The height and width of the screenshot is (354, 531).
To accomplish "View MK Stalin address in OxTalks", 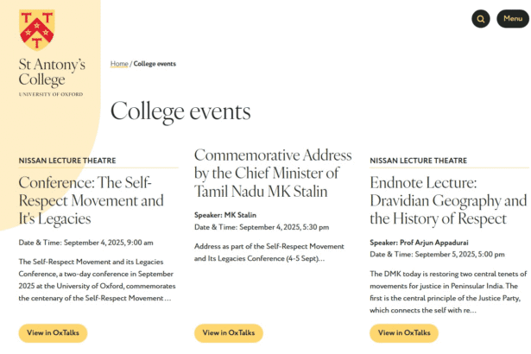I will click(229, 333).
